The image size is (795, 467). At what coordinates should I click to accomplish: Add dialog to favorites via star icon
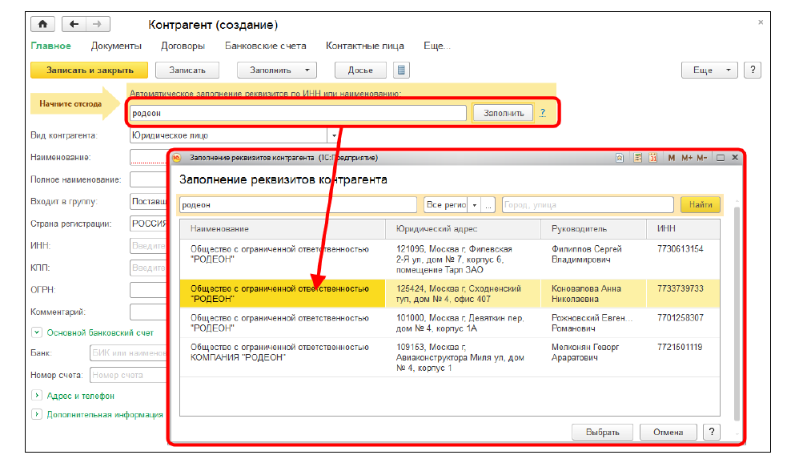(x=620, y=158)
